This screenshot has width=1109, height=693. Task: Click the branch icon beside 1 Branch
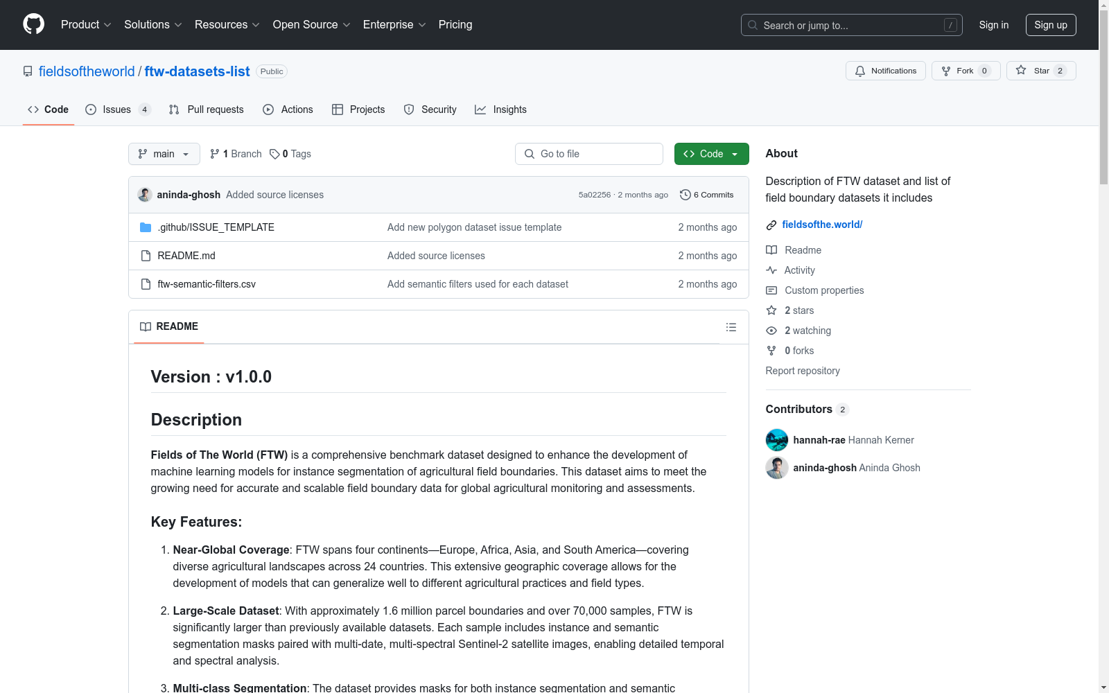(x=215, y=154)
